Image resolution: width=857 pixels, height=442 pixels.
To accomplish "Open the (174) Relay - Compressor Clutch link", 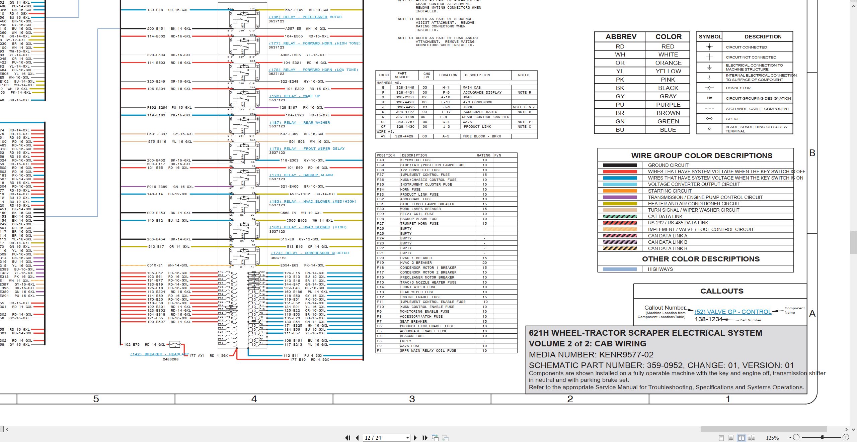I will pos(310,253).
